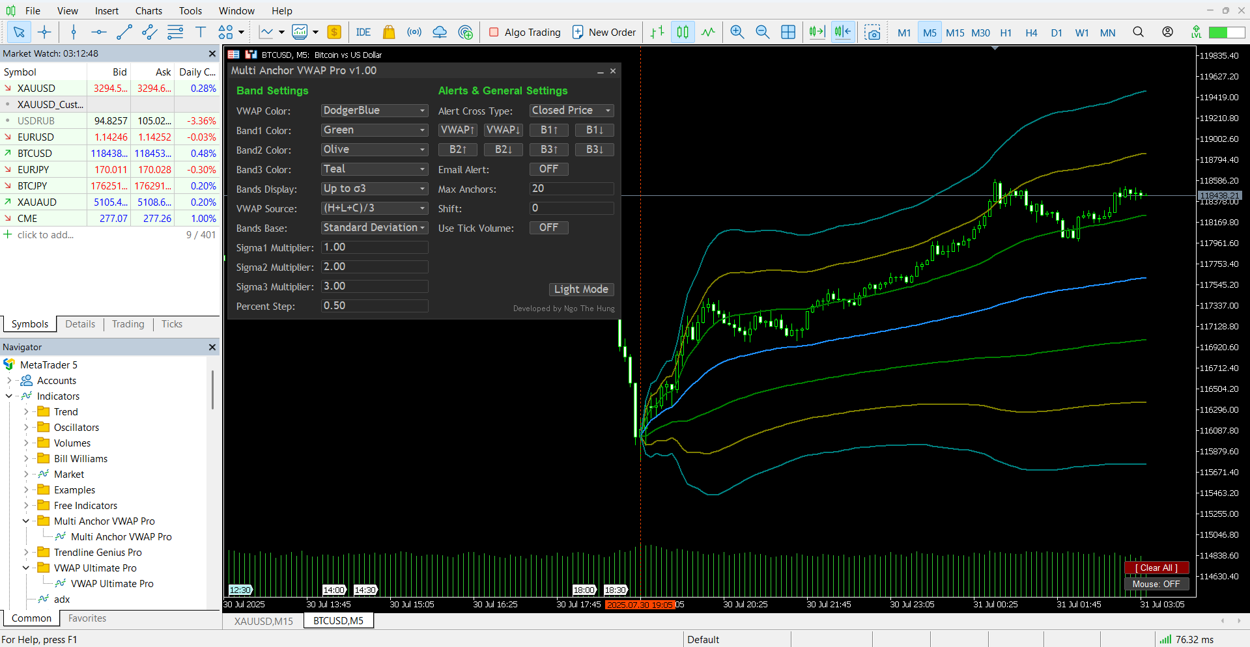
Task: Open the signals icon
Action: (x=414, y=32)
